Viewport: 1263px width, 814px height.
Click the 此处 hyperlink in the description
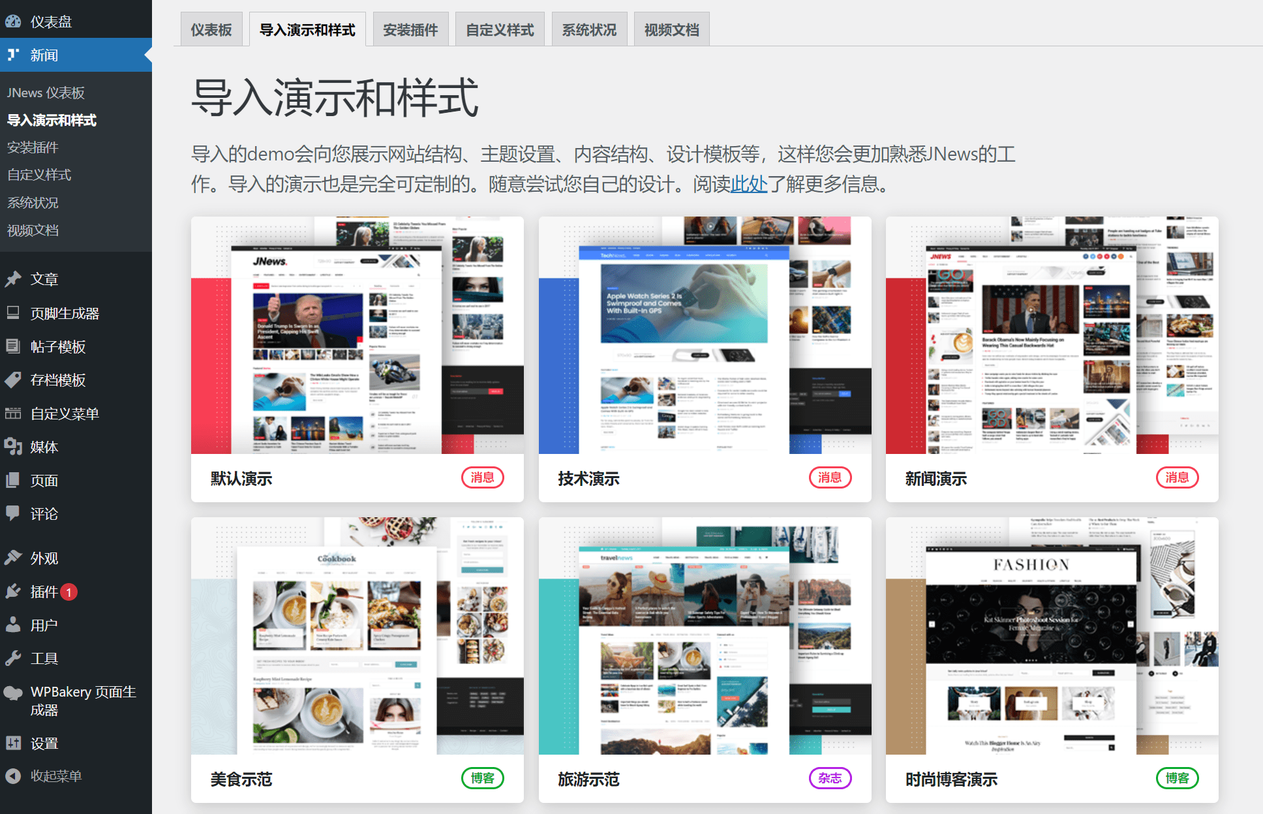(749, 185)
